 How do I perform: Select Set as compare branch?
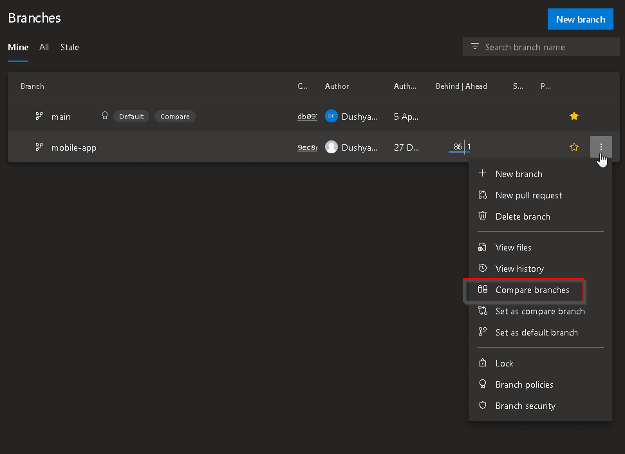coord(540,311)
